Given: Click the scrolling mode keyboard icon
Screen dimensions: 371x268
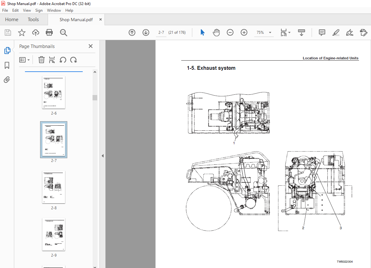Looking at the screenshot, I should [302, 33].
